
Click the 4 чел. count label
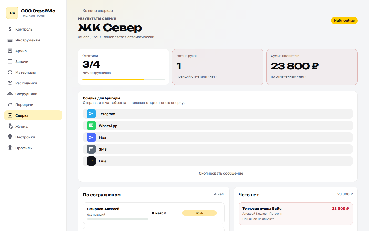(219, 194)
